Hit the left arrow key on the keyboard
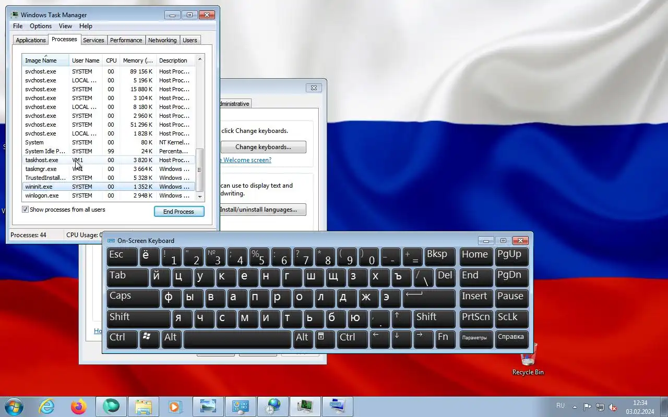The height and width of the screenshot is (417, 668). coord(379,339)
